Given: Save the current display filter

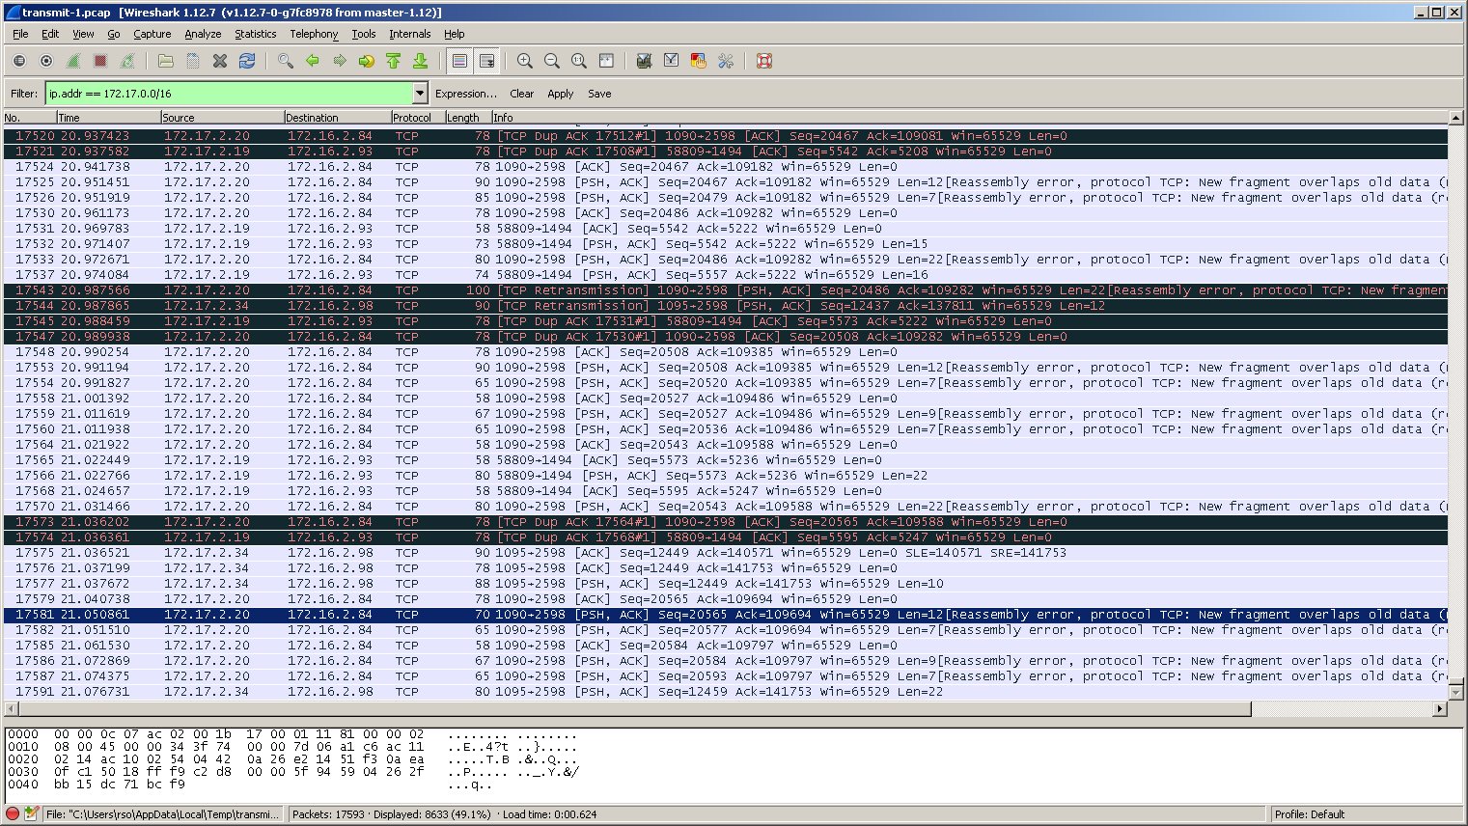Looking at the screenshot, I should click(x=599, y=94).
